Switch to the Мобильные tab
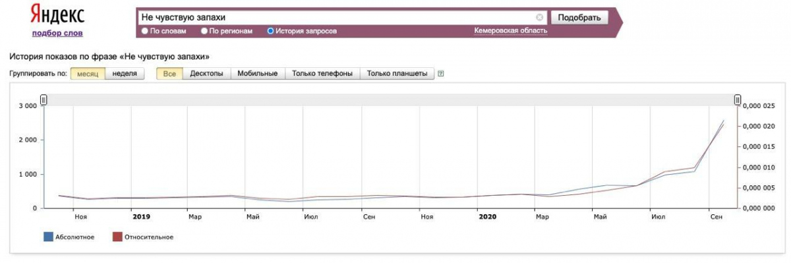This screenshot has height=263, width=791. pos(257,74)
